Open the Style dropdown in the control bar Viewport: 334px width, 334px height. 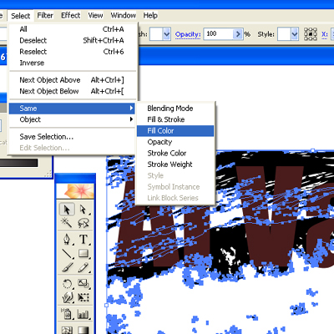point(295,34)
